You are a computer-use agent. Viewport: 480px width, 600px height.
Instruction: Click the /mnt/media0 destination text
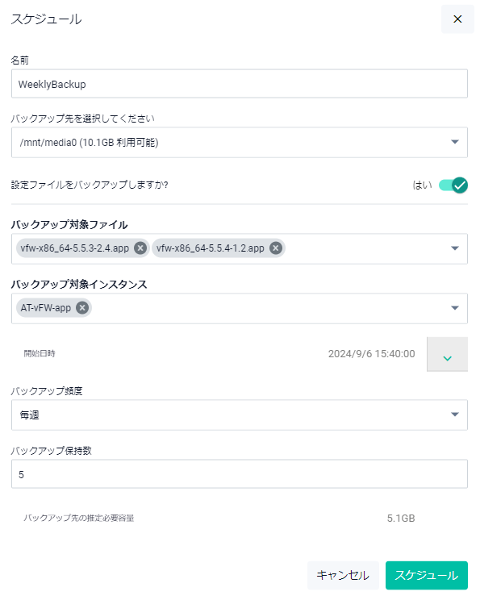click(x=89, y=143)
